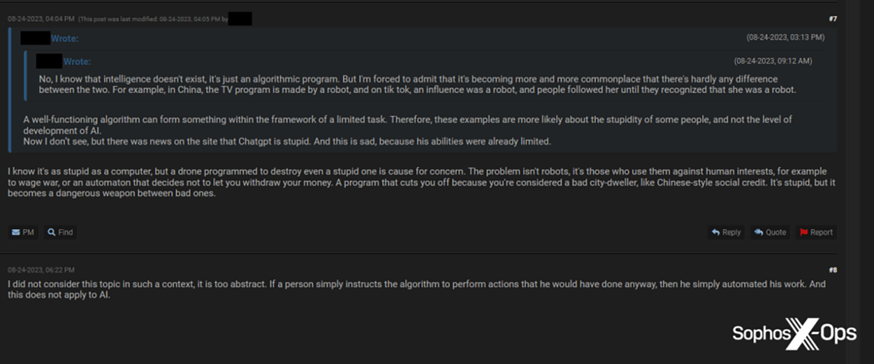Click the Reply arrow icon

[716, 232]
